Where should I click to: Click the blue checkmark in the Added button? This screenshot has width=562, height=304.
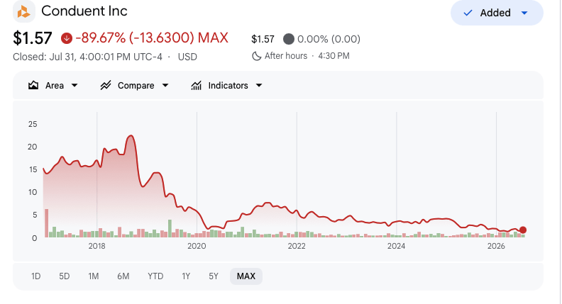point(468,13)
